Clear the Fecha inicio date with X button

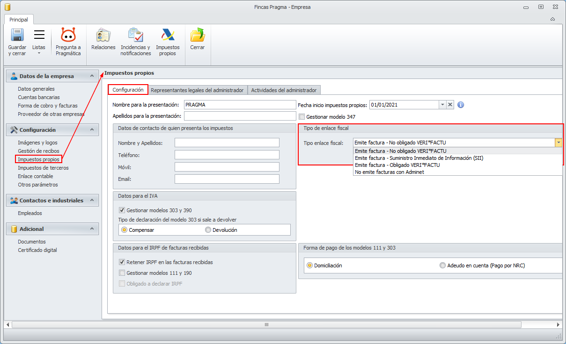pyautogui.click(x=450, y=105)
